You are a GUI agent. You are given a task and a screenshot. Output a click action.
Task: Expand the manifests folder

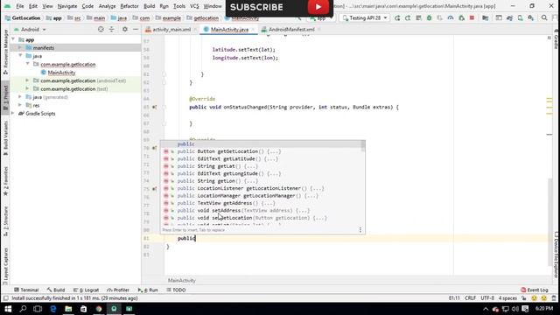pyautogui.click(x=20, y=48)
